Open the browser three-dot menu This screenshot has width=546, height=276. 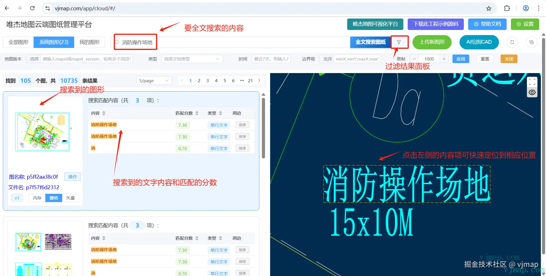click(539, 8)
